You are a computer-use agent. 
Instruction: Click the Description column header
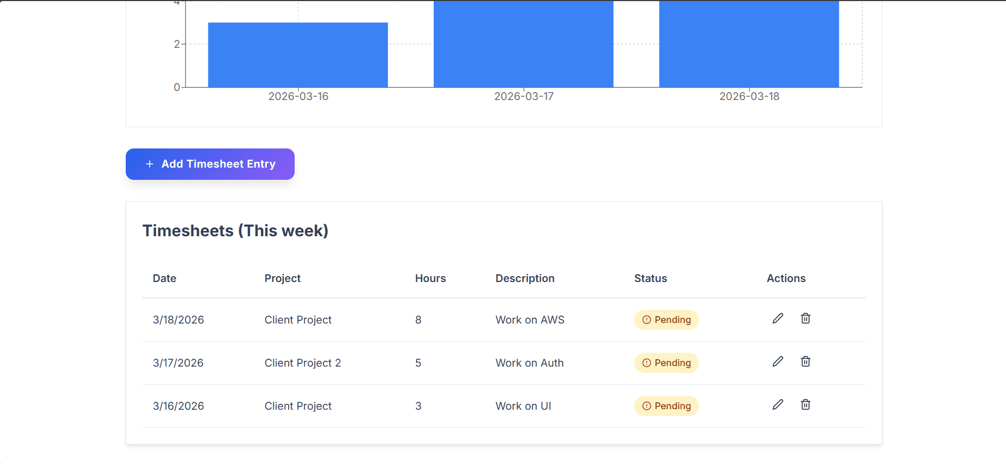coord(525,278)
